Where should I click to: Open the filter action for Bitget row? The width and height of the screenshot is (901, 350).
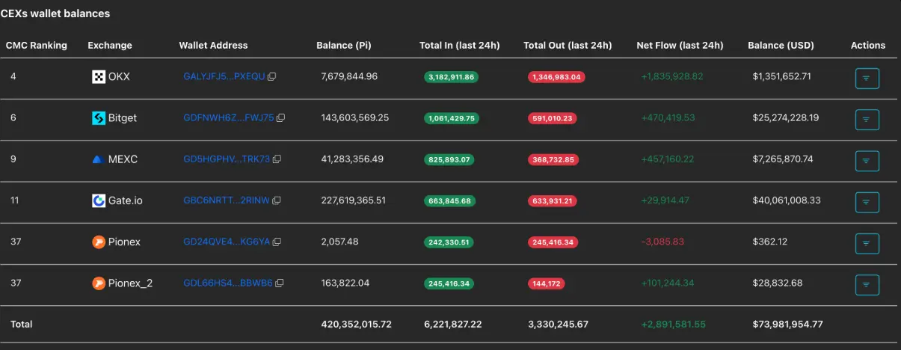[867, 119]
